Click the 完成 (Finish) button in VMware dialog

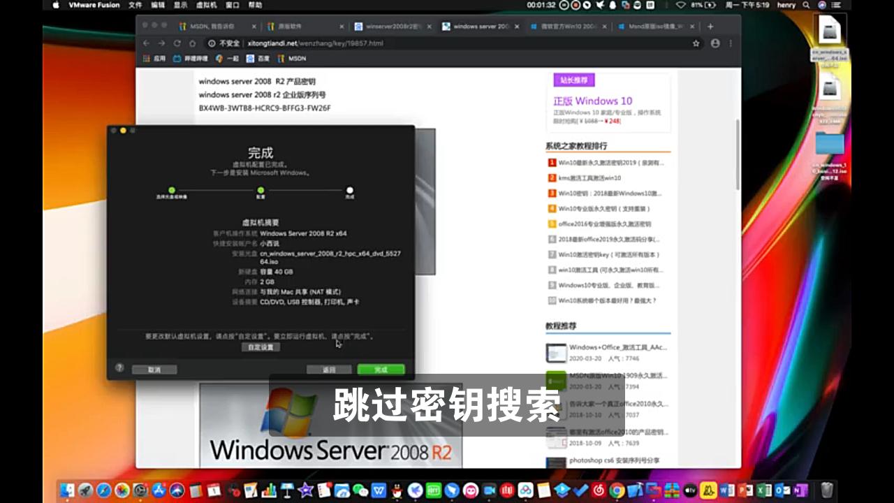pyautogui.click(x=381, y=370)
